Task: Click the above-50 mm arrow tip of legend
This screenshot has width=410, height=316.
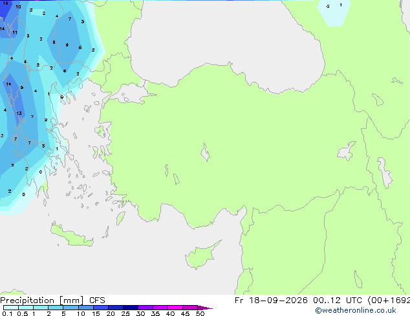Action: [x=205, y=308]
